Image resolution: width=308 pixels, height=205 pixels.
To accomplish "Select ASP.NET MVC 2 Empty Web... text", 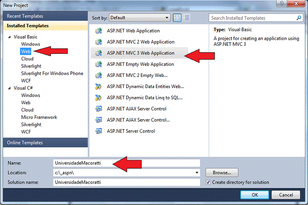I will [137, 76].
